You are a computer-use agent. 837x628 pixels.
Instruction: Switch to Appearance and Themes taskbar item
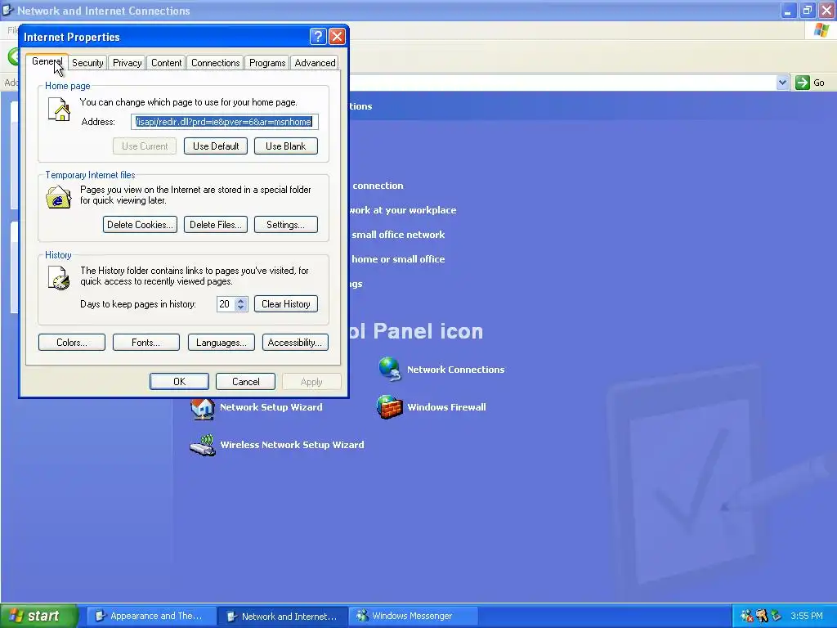tap(150, 617)
